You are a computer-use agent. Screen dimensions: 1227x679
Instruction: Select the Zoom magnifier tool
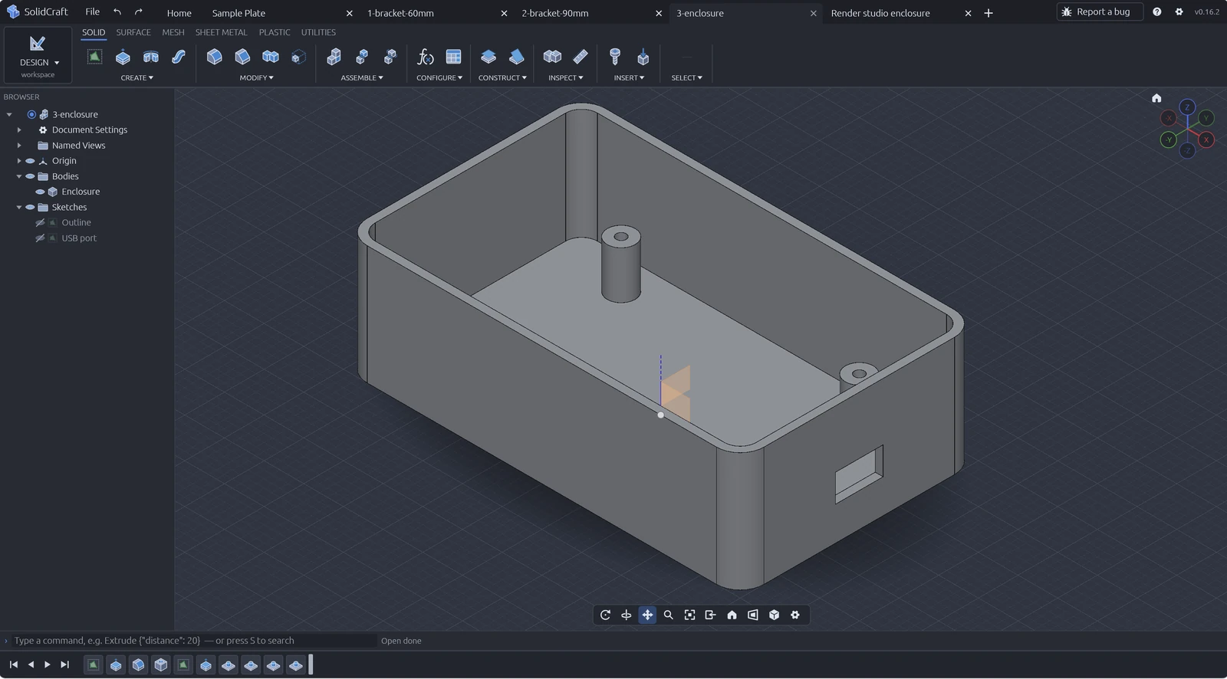(x=669, y=615)
